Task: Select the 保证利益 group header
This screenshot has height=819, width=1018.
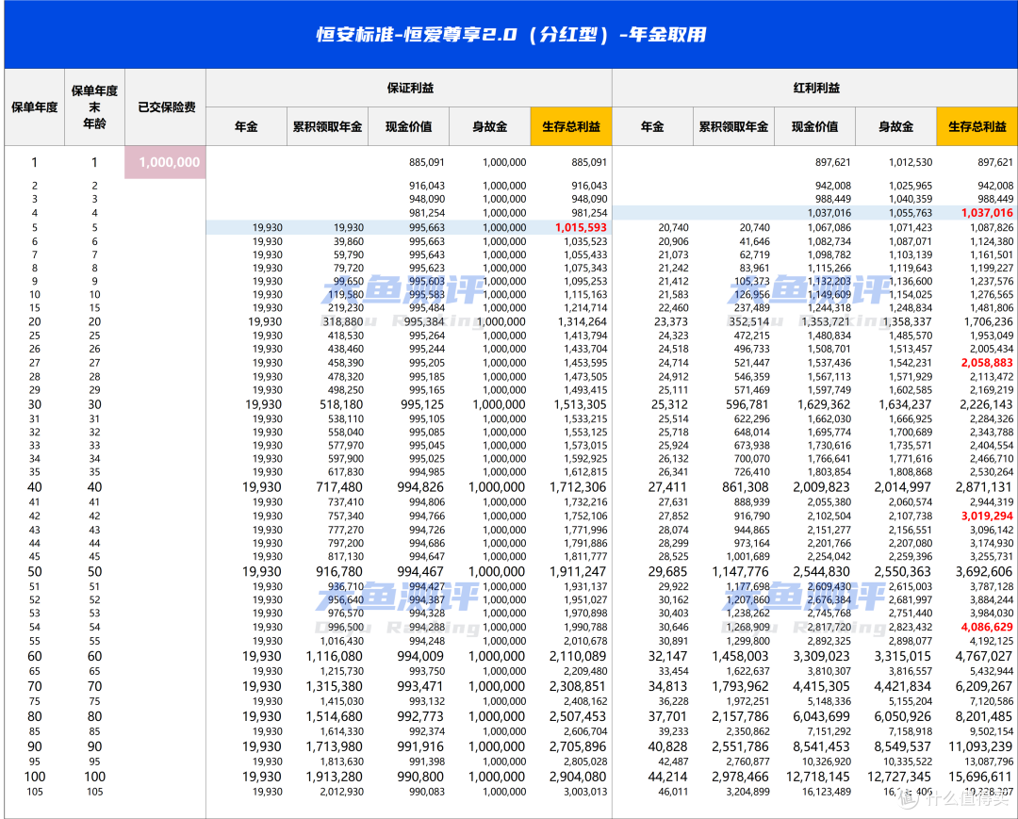Action: [x=410, y=88]
